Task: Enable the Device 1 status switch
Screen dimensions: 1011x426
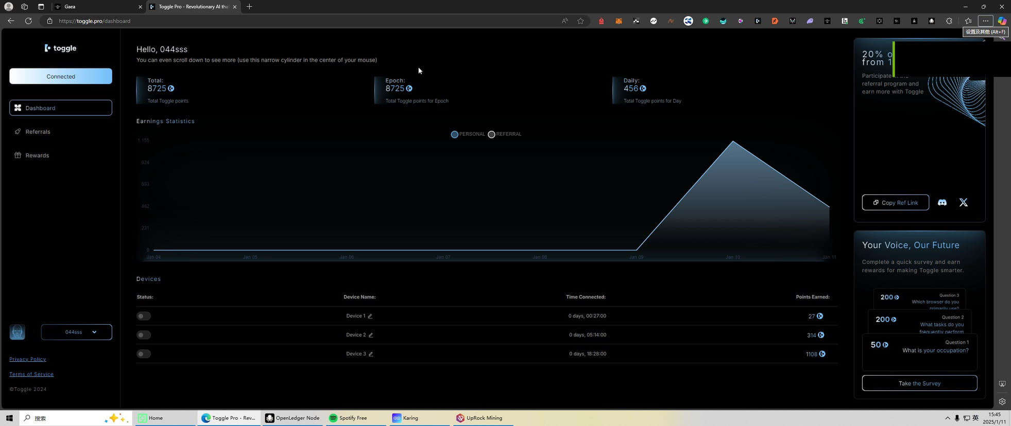Action: 144,316
